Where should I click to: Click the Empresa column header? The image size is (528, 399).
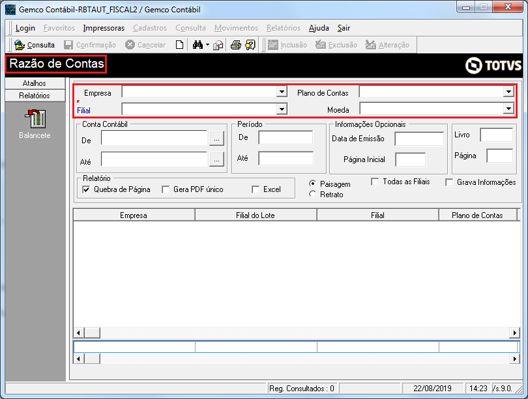point(134,215)
